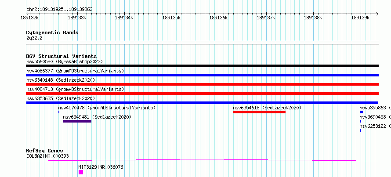Click the magenta MIR3129 gene box
Image resolution: width=391 pixels, height=177 pixels.
81,172
